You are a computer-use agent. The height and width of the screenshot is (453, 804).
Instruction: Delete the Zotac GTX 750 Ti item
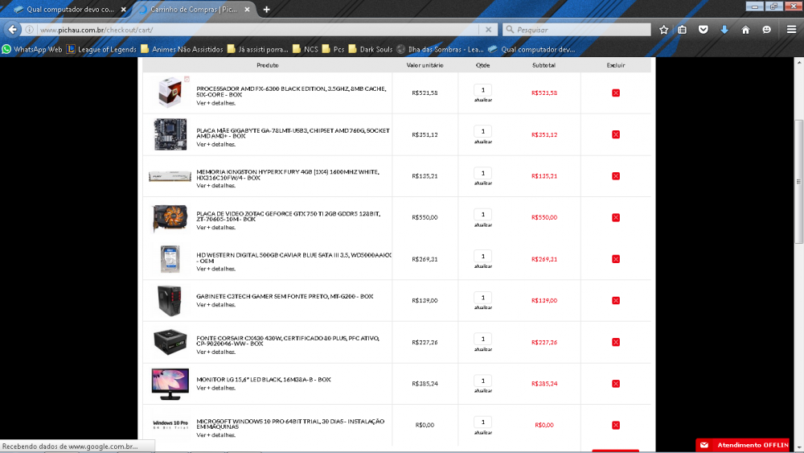click(616, 217)
